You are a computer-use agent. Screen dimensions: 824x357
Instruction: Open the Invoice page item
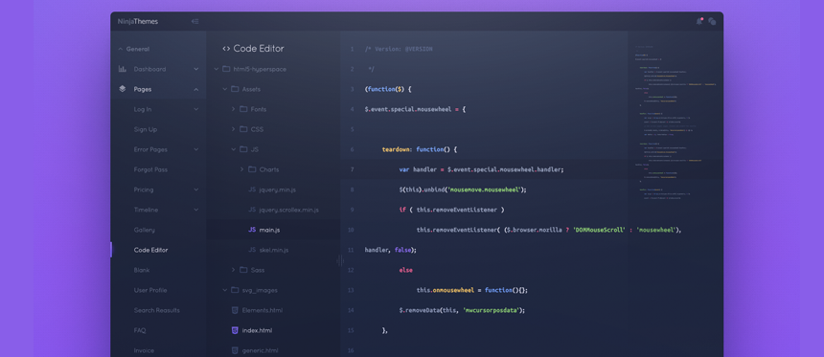(144, 350)
